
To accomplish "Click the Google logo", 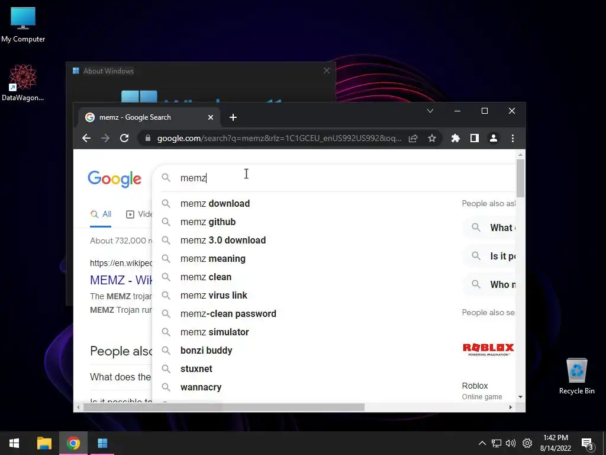I will [114, 179].
